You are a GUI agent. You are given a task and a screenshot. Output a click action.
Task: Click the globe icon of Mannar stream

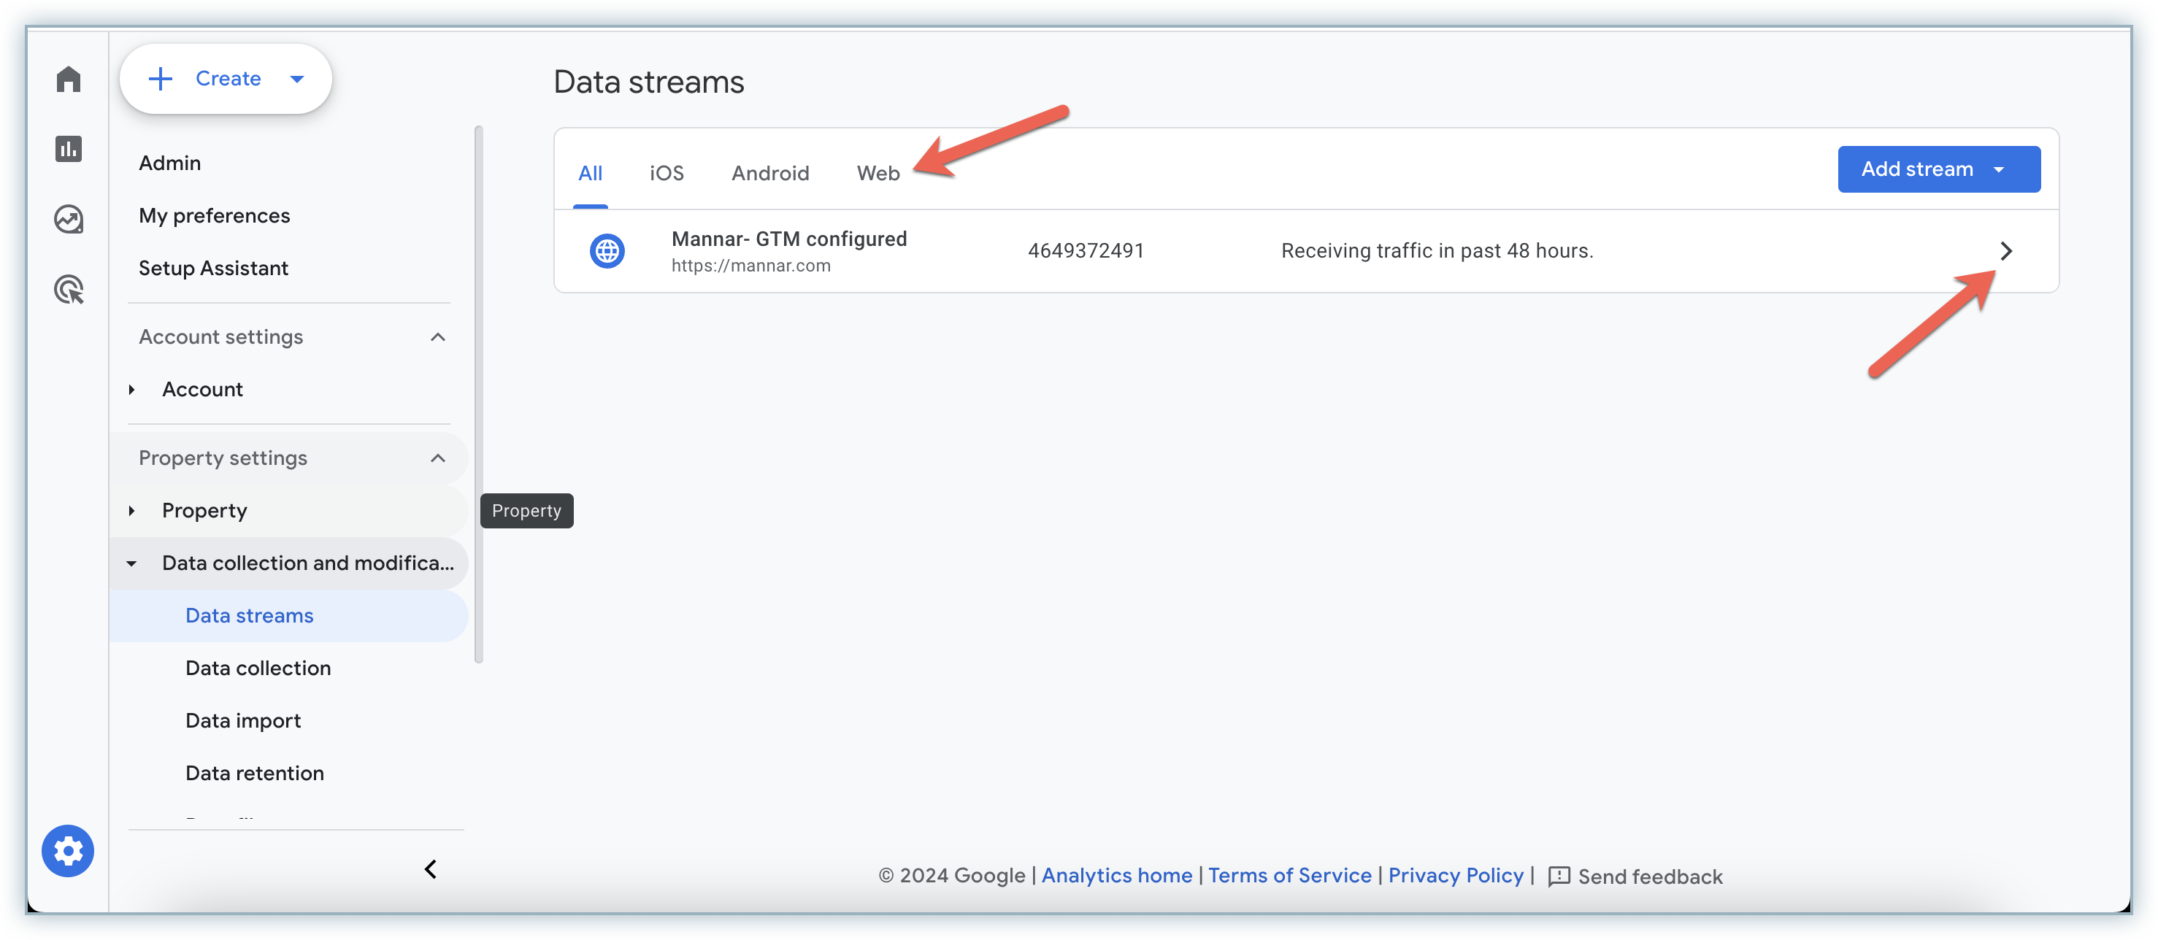[607, 251]
